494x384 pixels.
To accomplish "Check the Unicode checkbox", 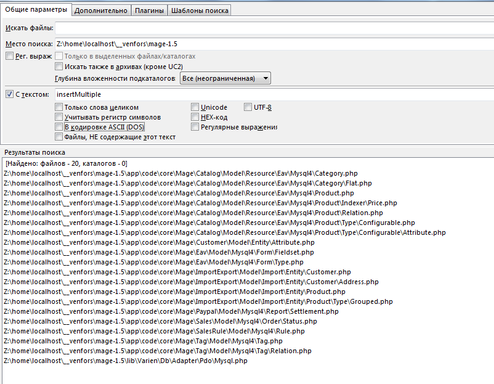I will point(195,107).
